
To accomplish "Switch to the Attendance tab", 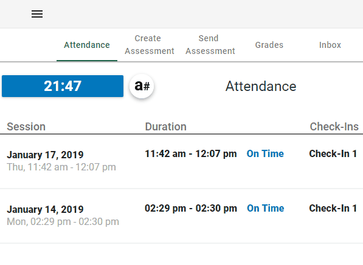I will tap(87, 45).
